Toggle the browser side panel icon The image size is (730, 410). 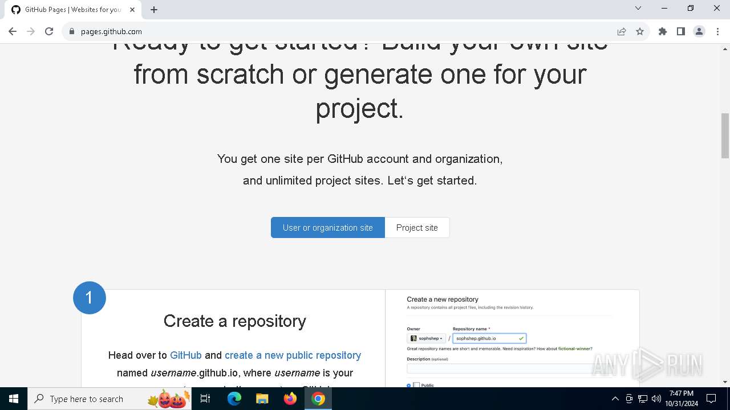[681, 31]
